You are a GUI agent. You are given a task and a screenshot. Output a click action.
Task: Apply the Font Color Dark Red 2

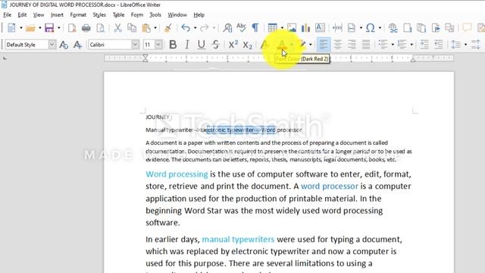282,45
